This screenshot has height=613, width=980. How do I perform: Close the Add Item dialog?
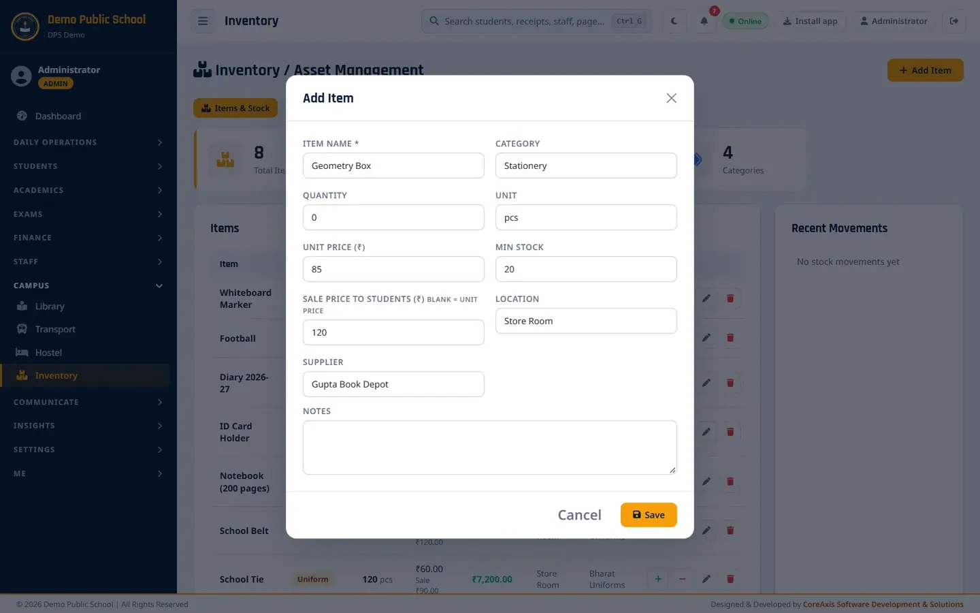tap(671, 98)
